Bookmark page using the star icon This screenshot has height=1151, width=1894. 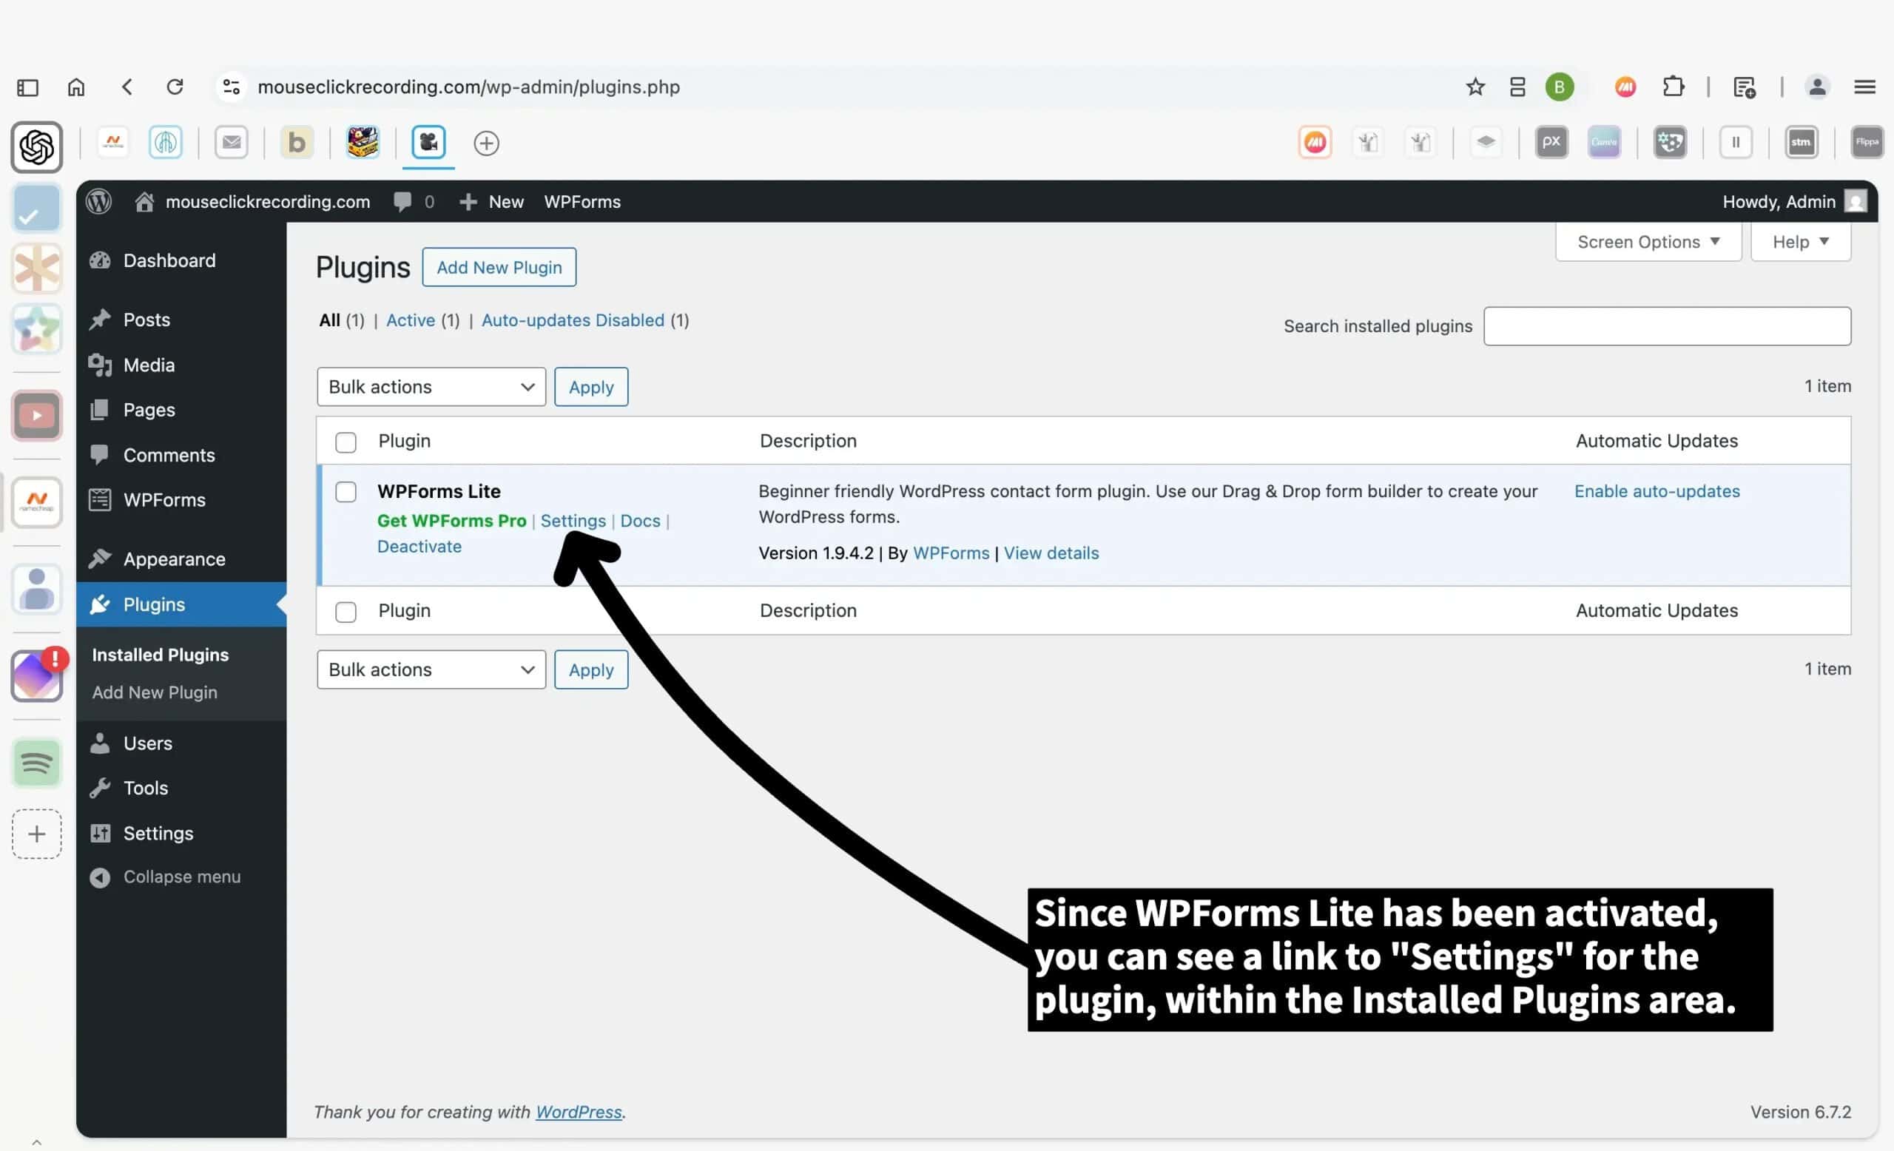coord(1475,87)
